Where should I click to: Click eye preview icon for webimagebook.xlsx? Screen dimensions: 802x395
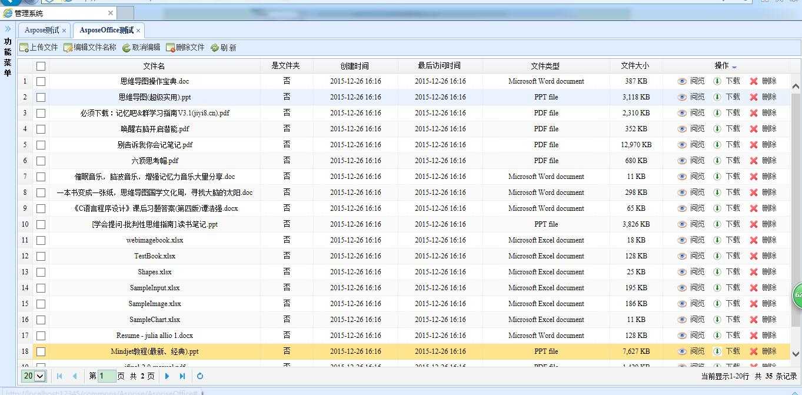pyautogui.click(x=682, y=240)
